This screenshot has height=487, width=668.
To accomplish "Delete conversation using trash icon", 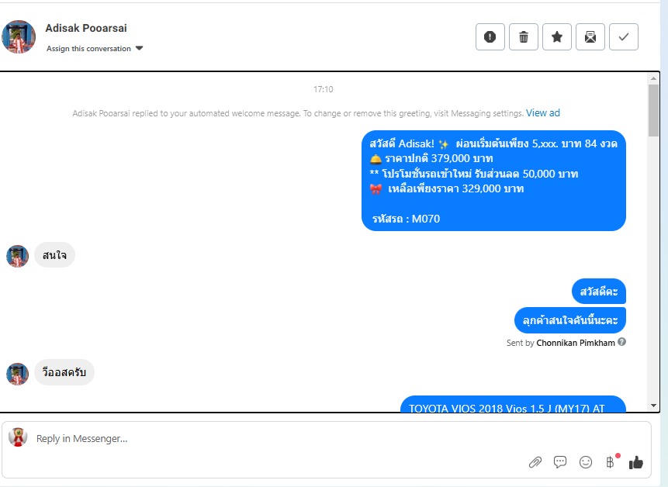I will (523, 37).
